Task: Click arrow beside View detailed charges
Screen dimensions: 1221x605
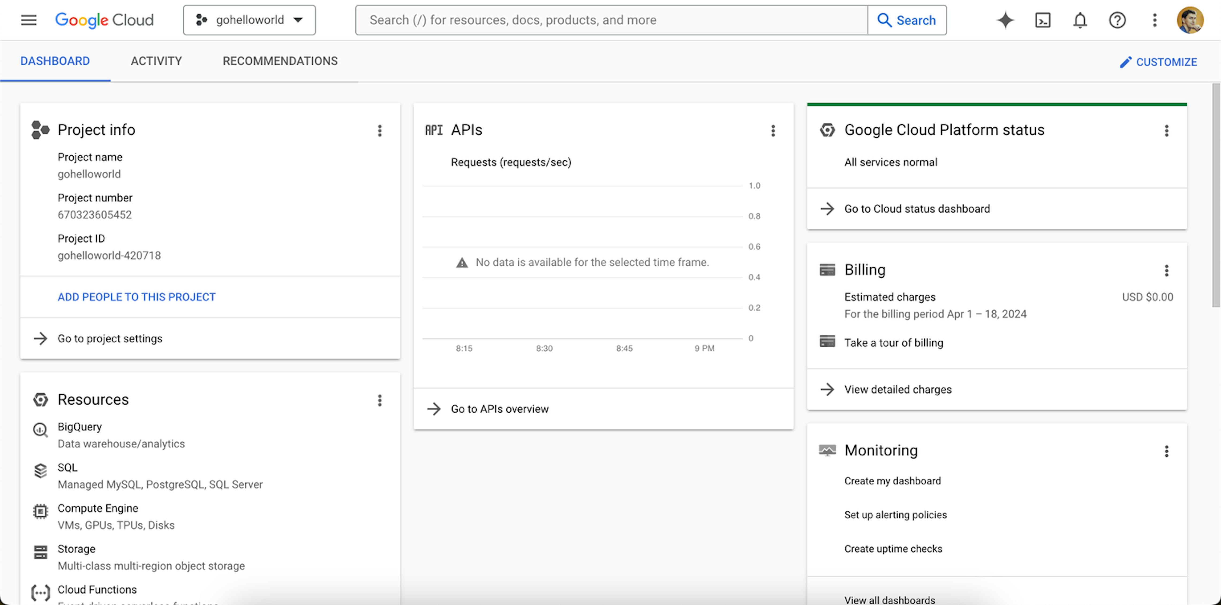Action: [827, 389]
